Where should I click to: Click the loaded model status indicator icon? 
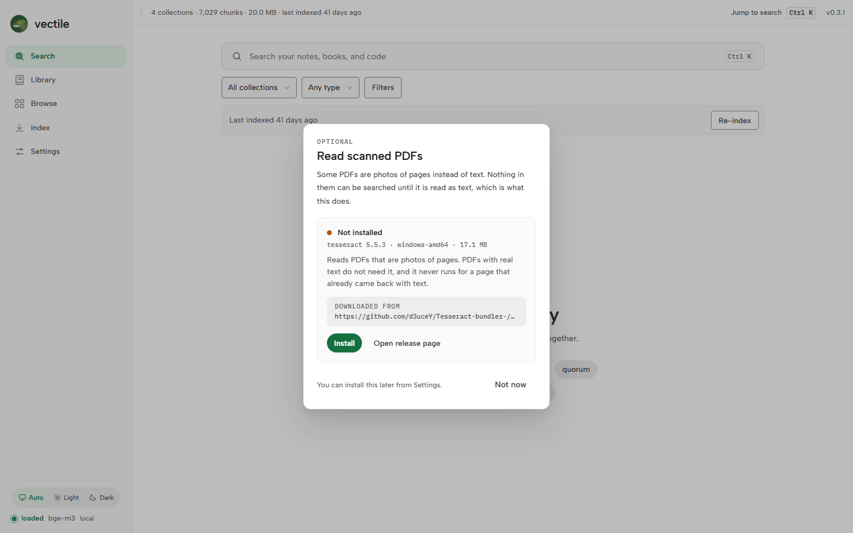coord(14,519)
